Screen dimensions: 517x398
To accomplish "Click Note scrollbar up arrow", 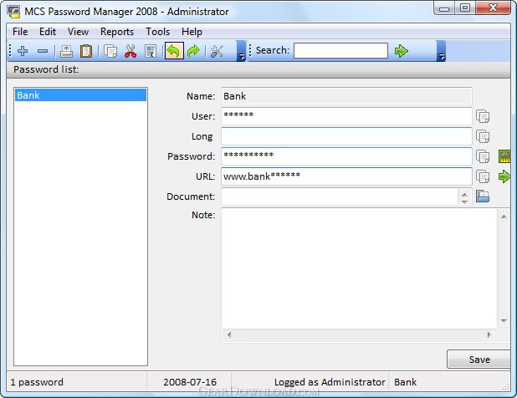I will coord(504,217).
